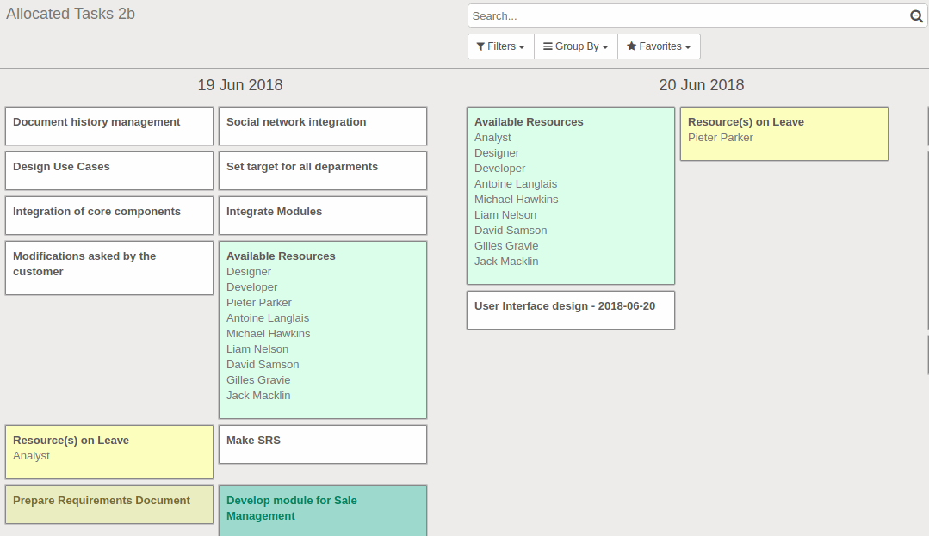Open the Prepare Requirements Document task
929x536 pixels.
pos(108,504)
